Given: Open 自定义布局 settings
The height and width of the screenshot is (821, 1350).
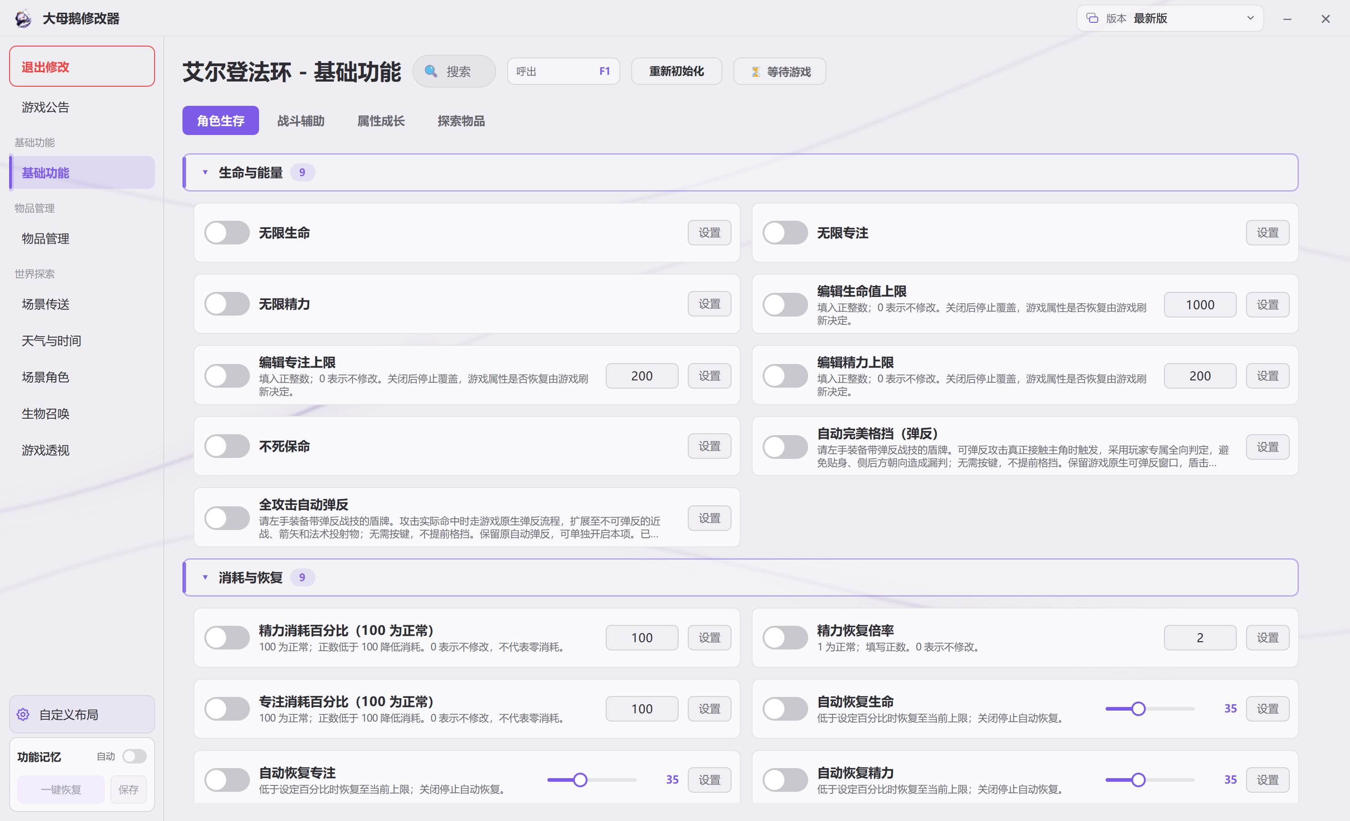Looking at the screenshot, I should [82, 714].
